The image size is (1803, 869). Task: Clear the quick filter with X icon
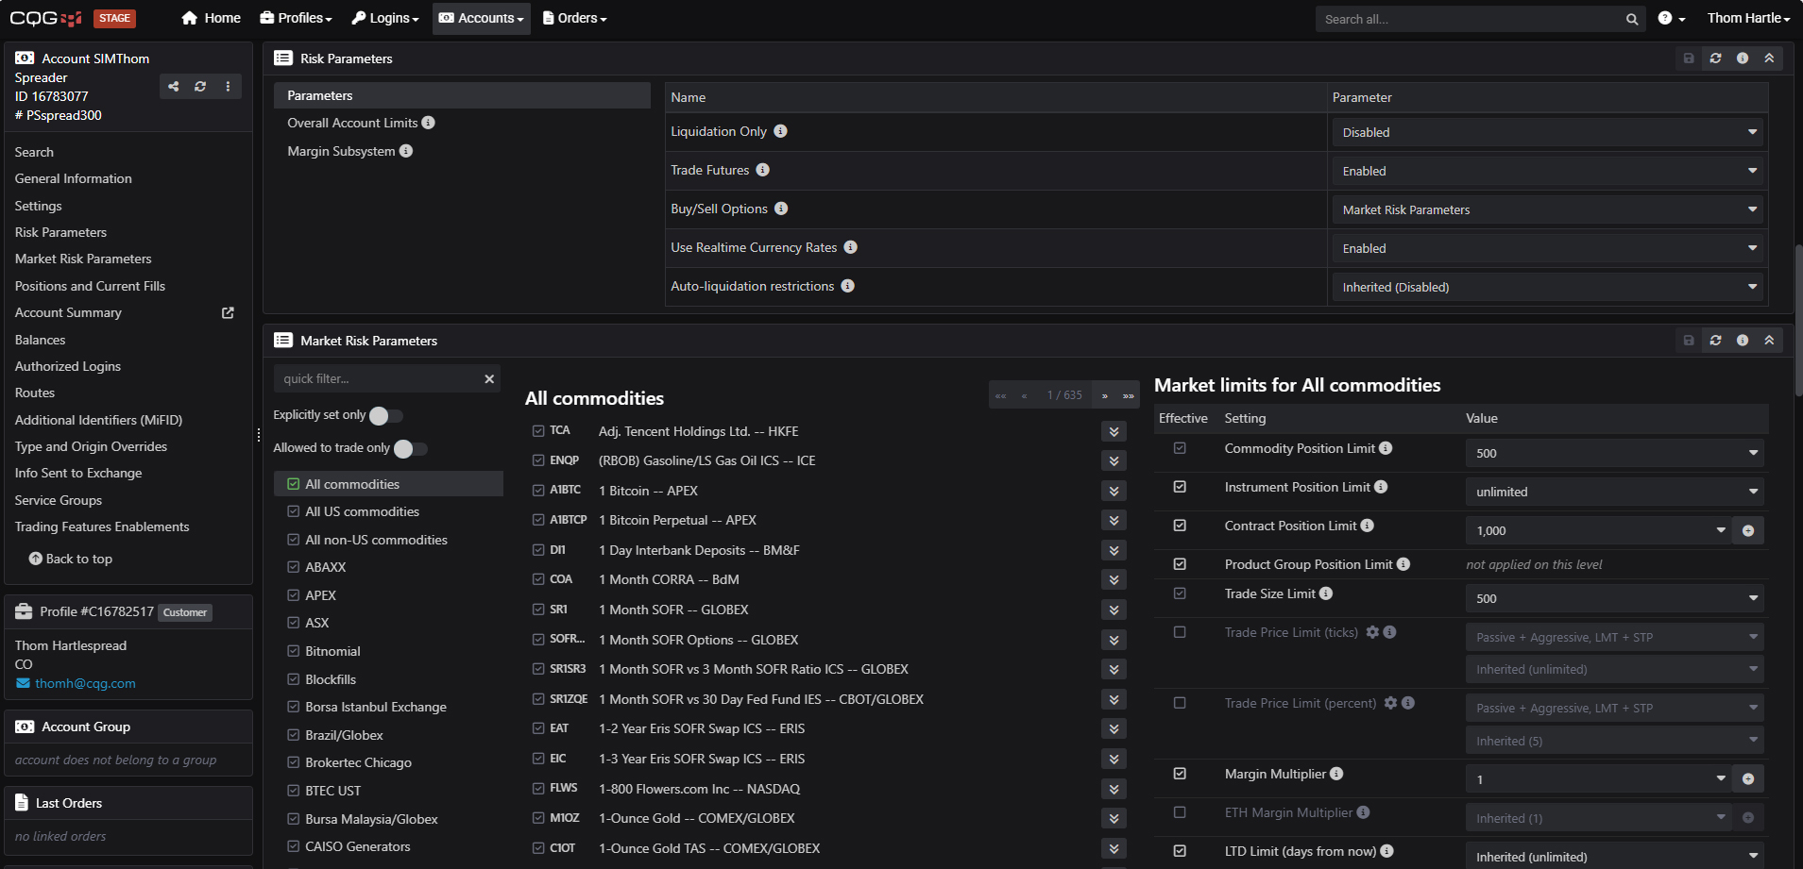[x=489, y=379]
